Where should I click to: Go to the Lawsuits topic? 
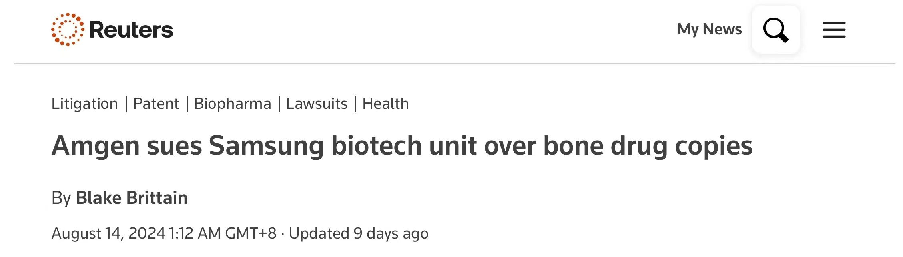tap(317, 104)
